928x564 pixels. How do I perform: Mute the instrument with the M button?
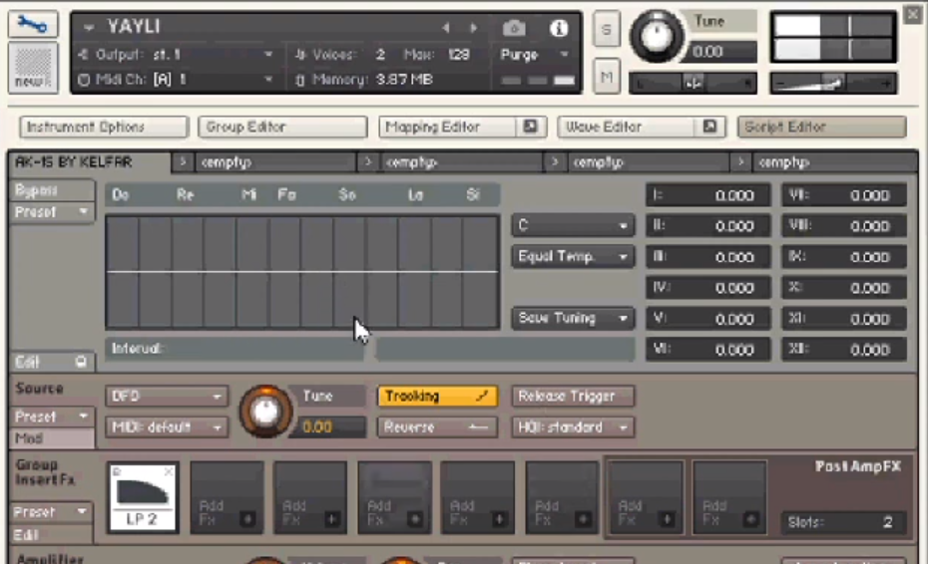coord(606,76)
